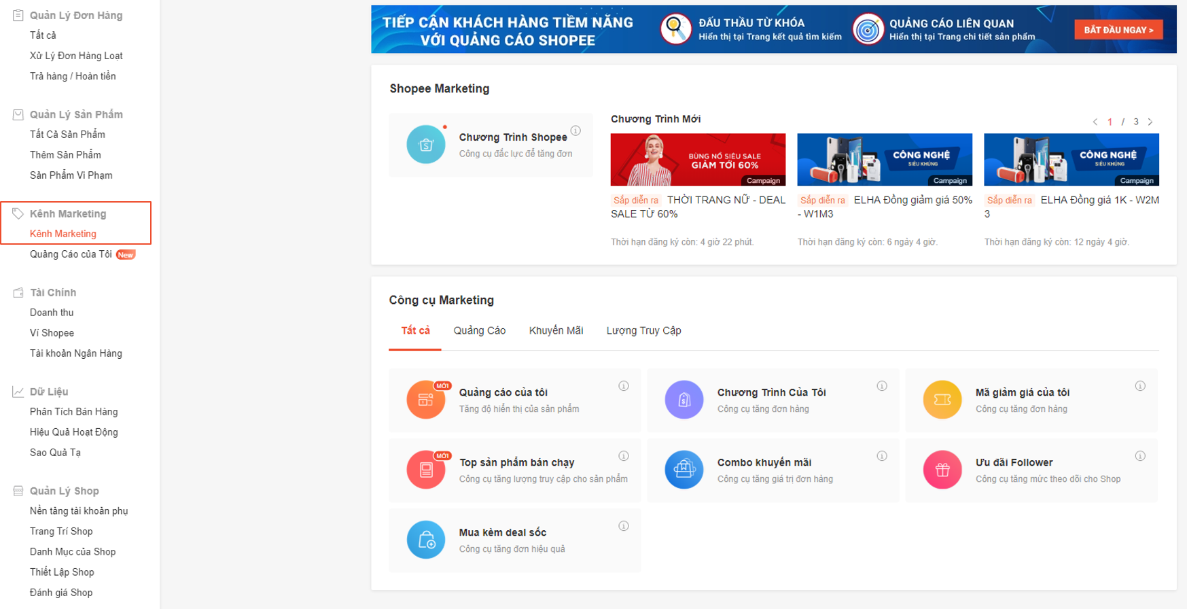Click the Quản Lý Sản Phẩm bag icon
The image size is (1187, 609).
pyautogui.click(x=18, y=114)
